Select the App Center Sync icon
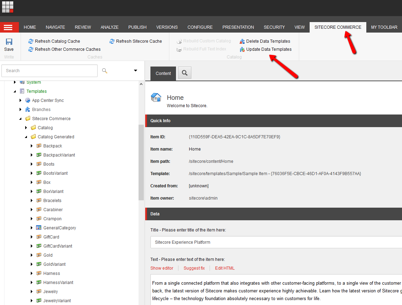 click(28, 100)
